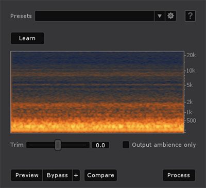Click the Output ambience only label
This screenshot has height=188, width=206.
click(x=164, y=145)
